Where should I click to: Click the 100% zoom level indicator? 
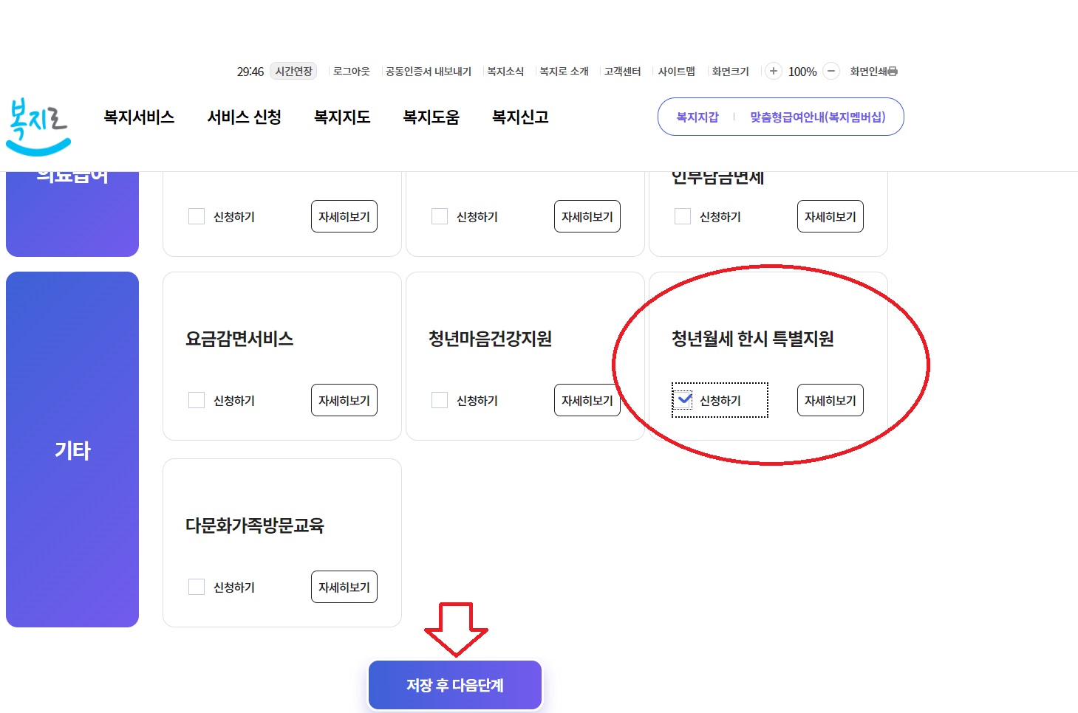[x=802, y=72]
